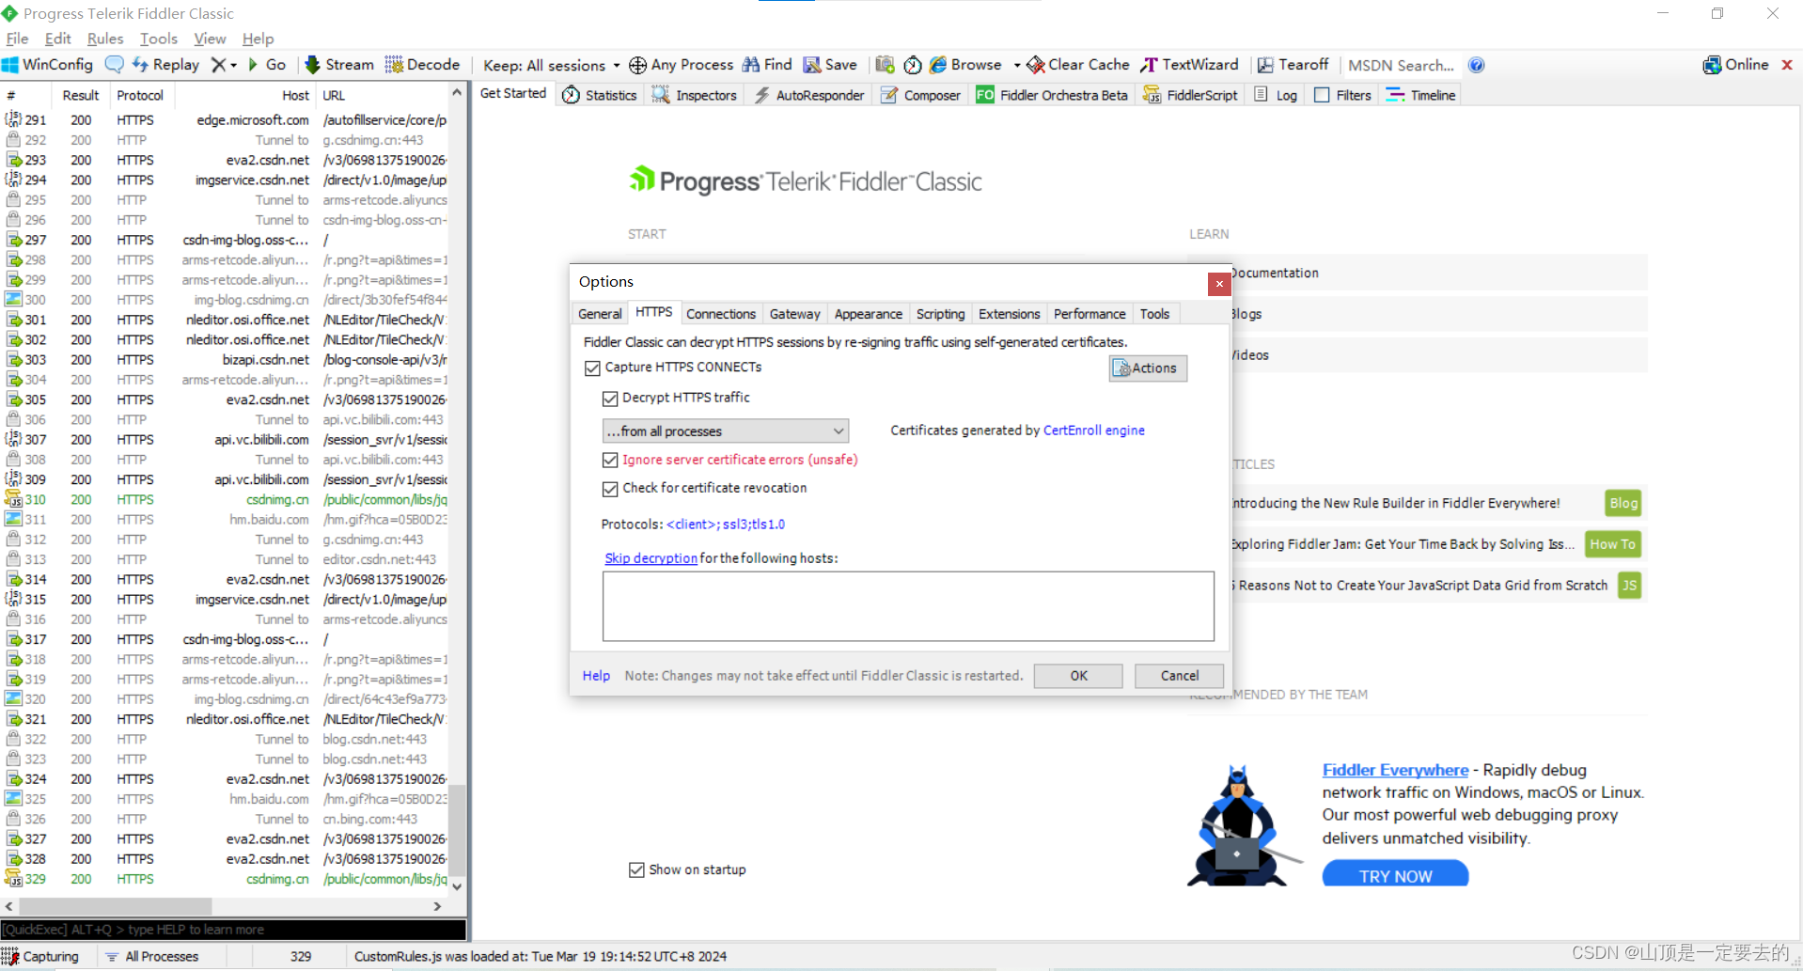Close the Options dialog with red X
The height and width of the screenshot is (971, 1803).
pos(1219,284)
